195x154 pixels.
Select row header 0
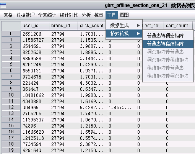[x=11, y=34]
